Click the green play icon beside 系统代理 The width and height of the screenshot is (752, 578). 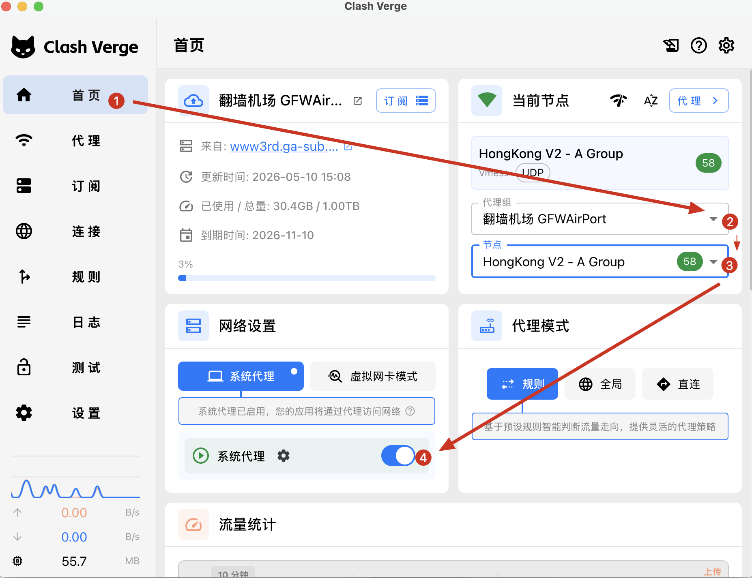tap(200, 456)
